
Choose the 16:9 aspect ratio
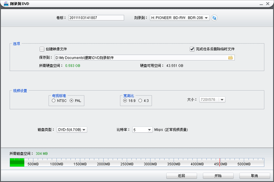pos(125,101)
